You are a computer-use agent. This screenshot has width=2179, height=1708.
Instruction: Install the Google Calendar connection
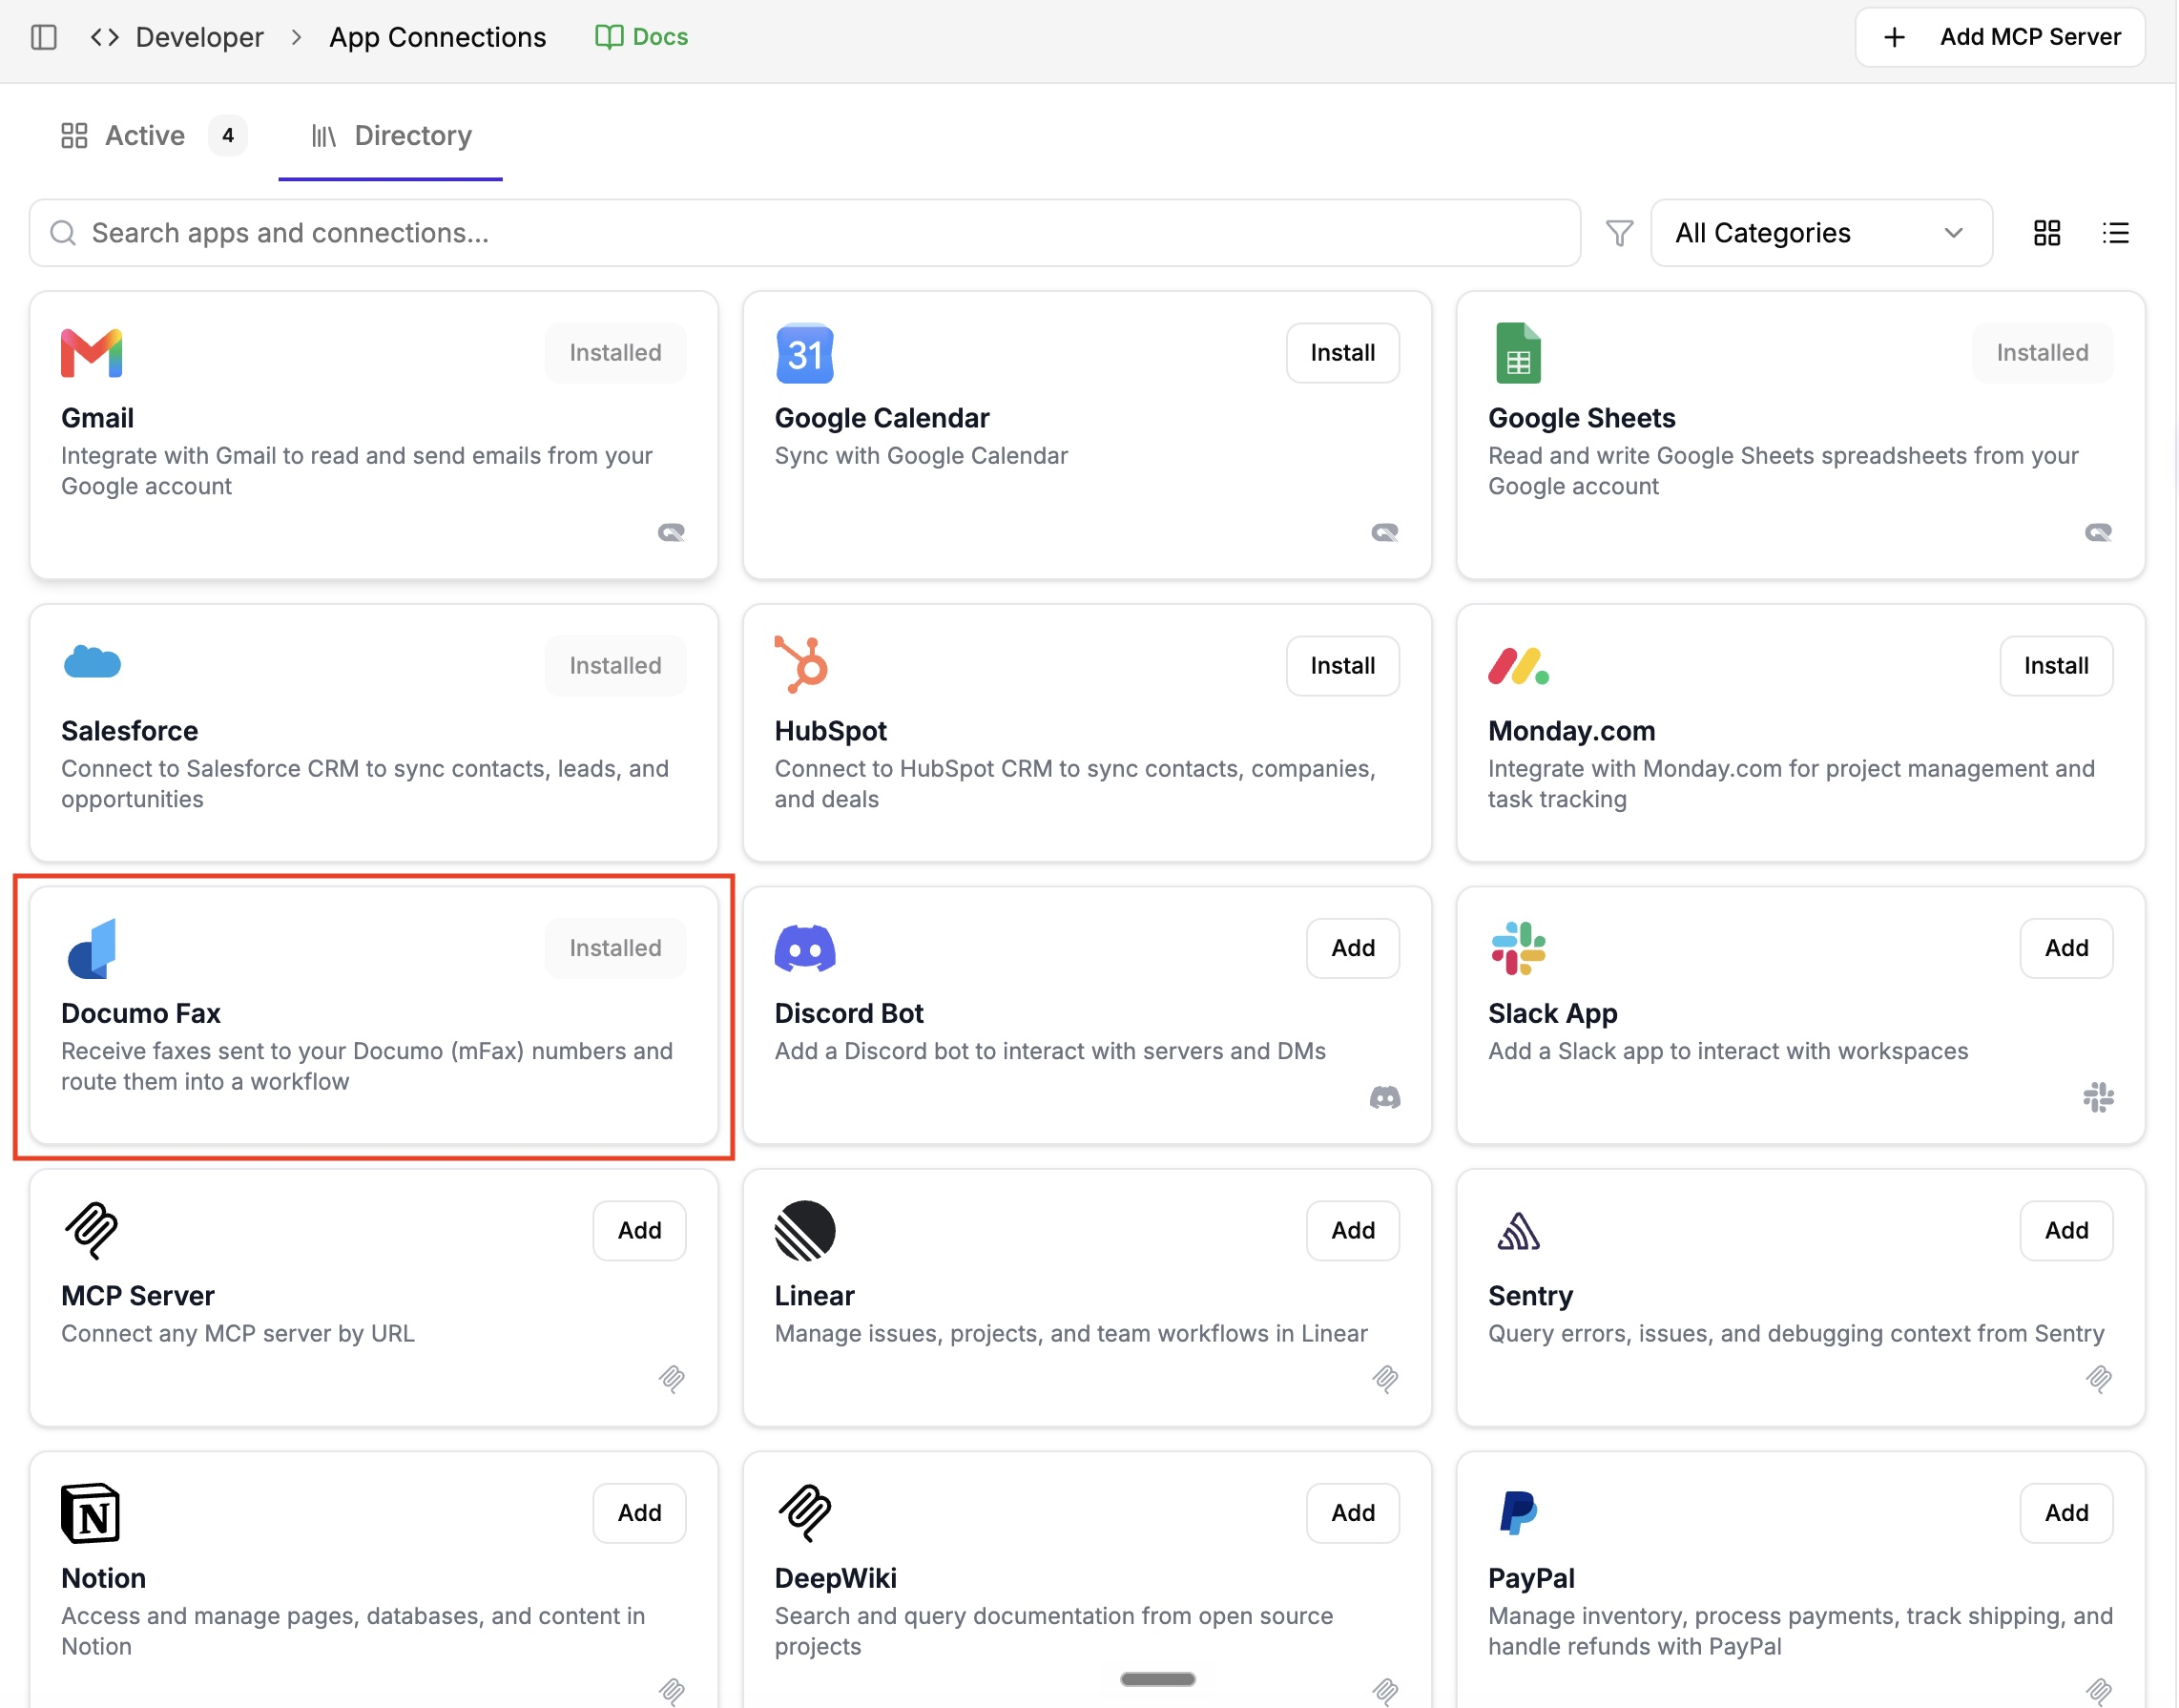(x=1342, y=353)
